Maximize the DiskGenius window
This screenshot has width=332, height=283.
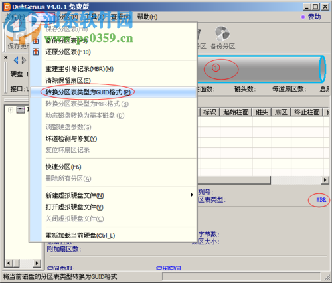(315, 7)
